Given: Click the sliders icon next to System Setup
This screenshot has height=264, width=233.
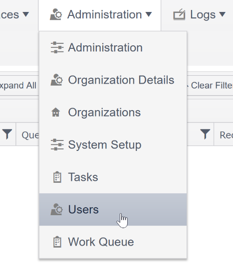Looking at the screenshot, I should (x=57, y=144).
